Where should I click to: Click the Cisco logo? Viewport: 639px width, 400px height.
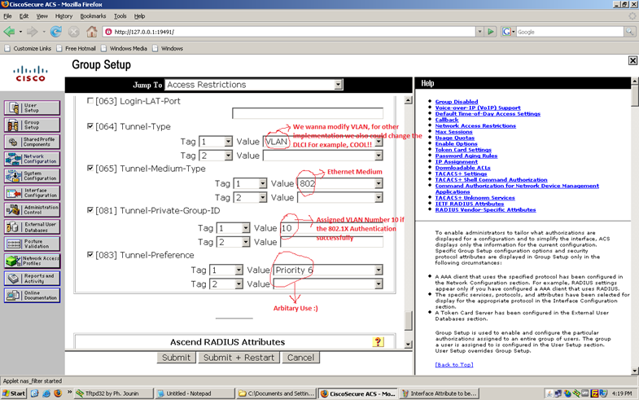pyautogui.click(x=31, y=73)
